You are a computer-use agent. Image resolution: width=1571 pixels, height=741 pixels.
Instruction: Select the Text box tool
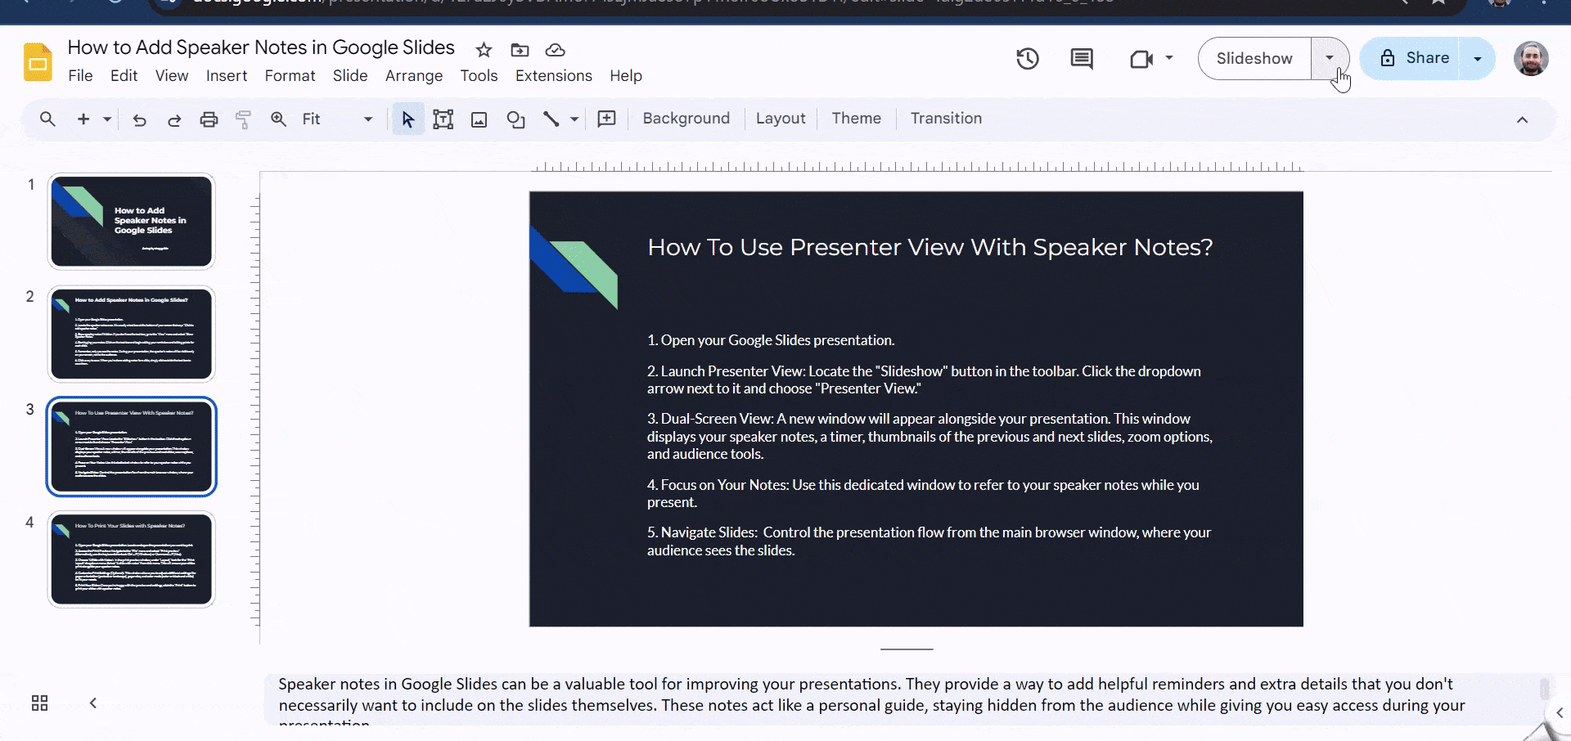tap(443, 119)
